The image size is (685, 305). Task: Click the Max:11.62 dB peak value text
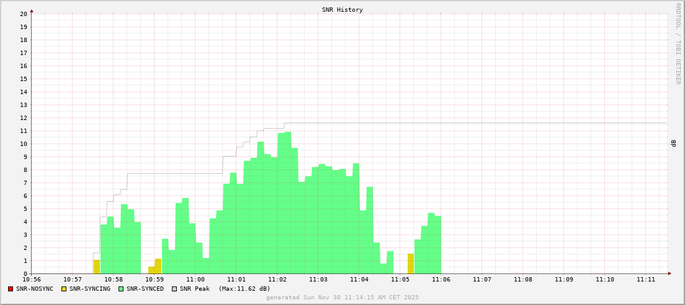pos(244,289)
